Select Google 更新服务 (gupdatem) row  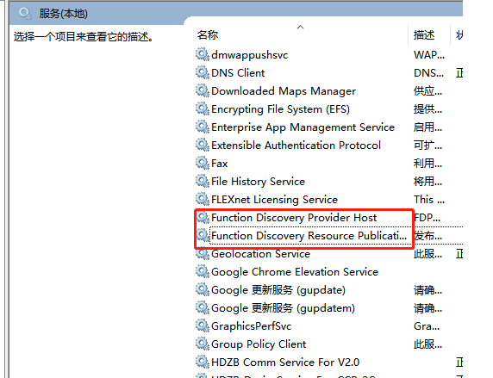click(x=283, y=308)
